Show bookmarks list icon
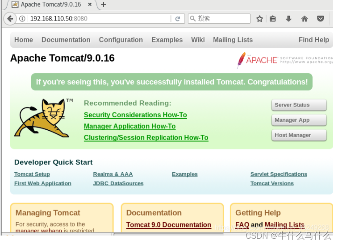Viewport: 338px width, 244px height. pos(272,19)
